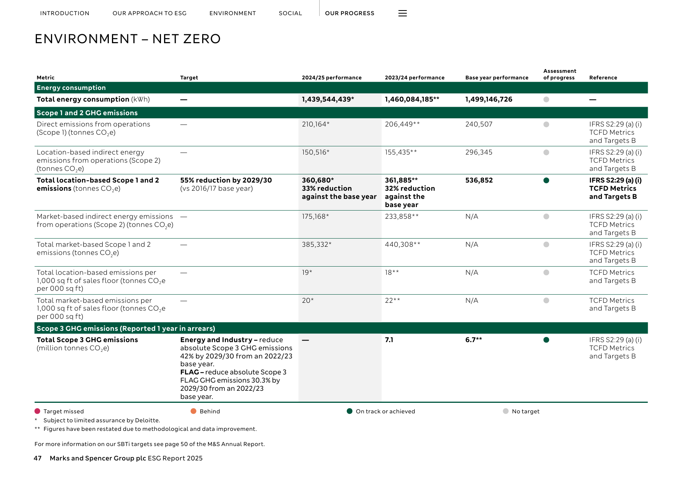The height and width of the screenshot is (483, 682).
Task: Click the green progress dot for Total Scope 3 GHG emissions
Action: point(546,340)
